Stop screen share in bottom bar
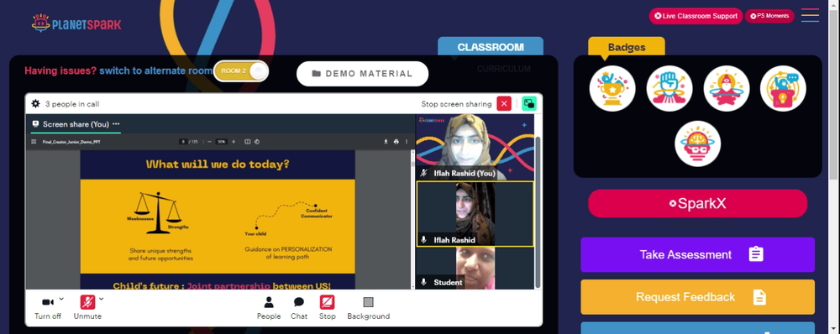 [x=328, y=308]
